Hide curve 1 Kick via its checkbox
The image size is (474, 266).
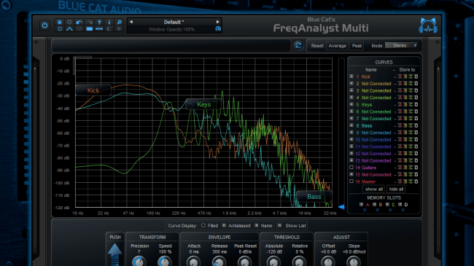point(351,77)
